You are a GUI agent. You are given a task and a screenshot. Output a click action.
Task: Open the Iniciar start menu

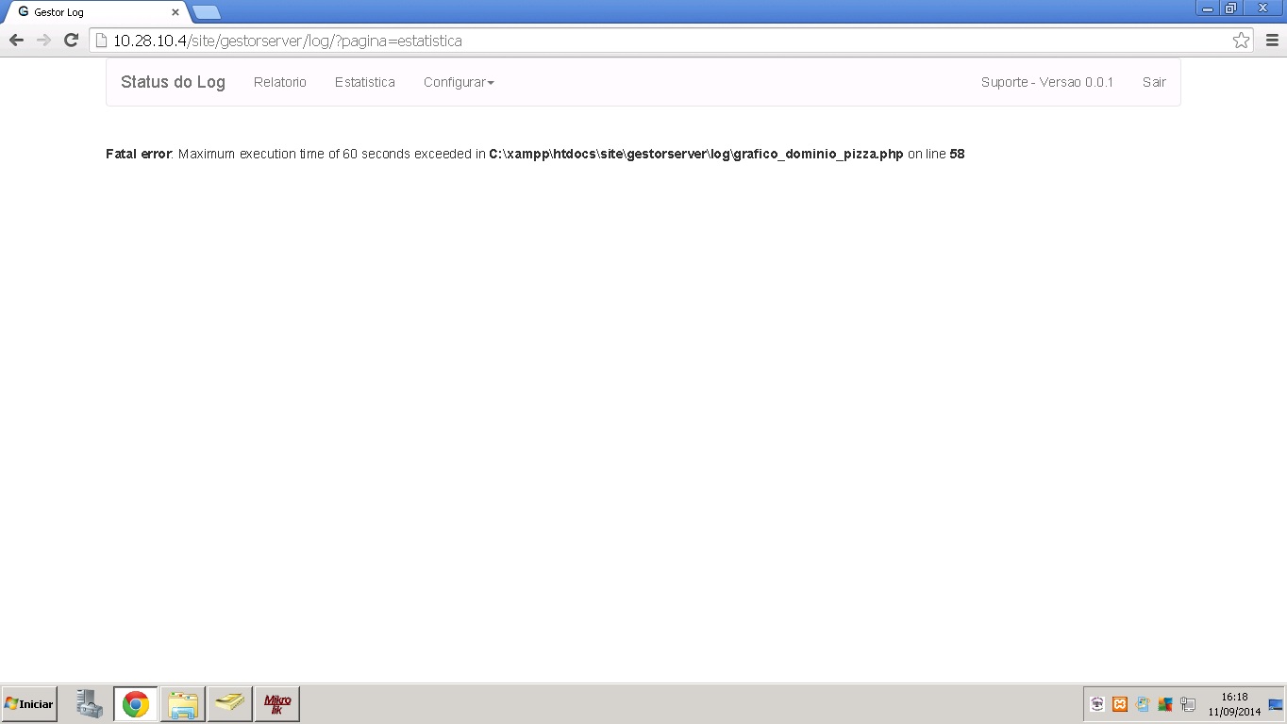coord(29,704)
